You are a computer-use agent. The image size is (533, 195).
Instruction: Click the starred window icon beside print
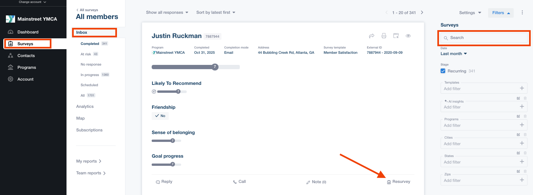click(396, 36)
